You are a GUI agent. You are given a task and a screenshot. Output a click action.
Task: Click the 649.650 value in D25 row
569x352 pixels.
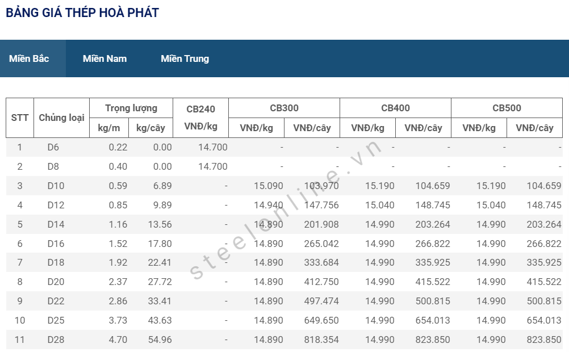(x=321, y=320)
